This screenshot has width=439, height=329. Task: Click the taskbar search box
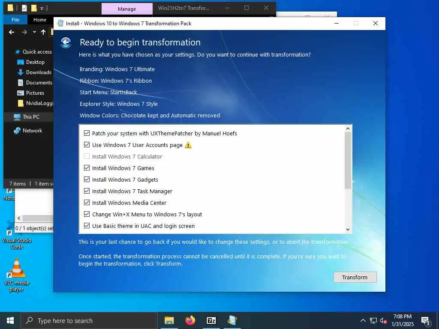(89, 320)
